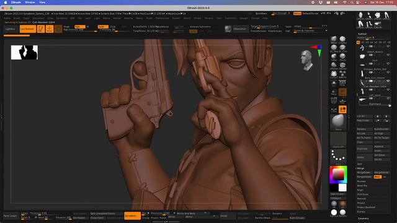Click the MergeDown button
397x223 pixels.
364,172
